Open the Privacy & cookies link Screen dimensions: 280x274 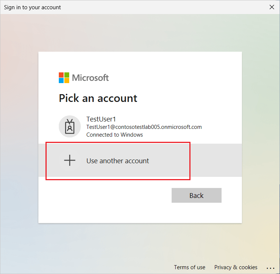tap(236, 267)
